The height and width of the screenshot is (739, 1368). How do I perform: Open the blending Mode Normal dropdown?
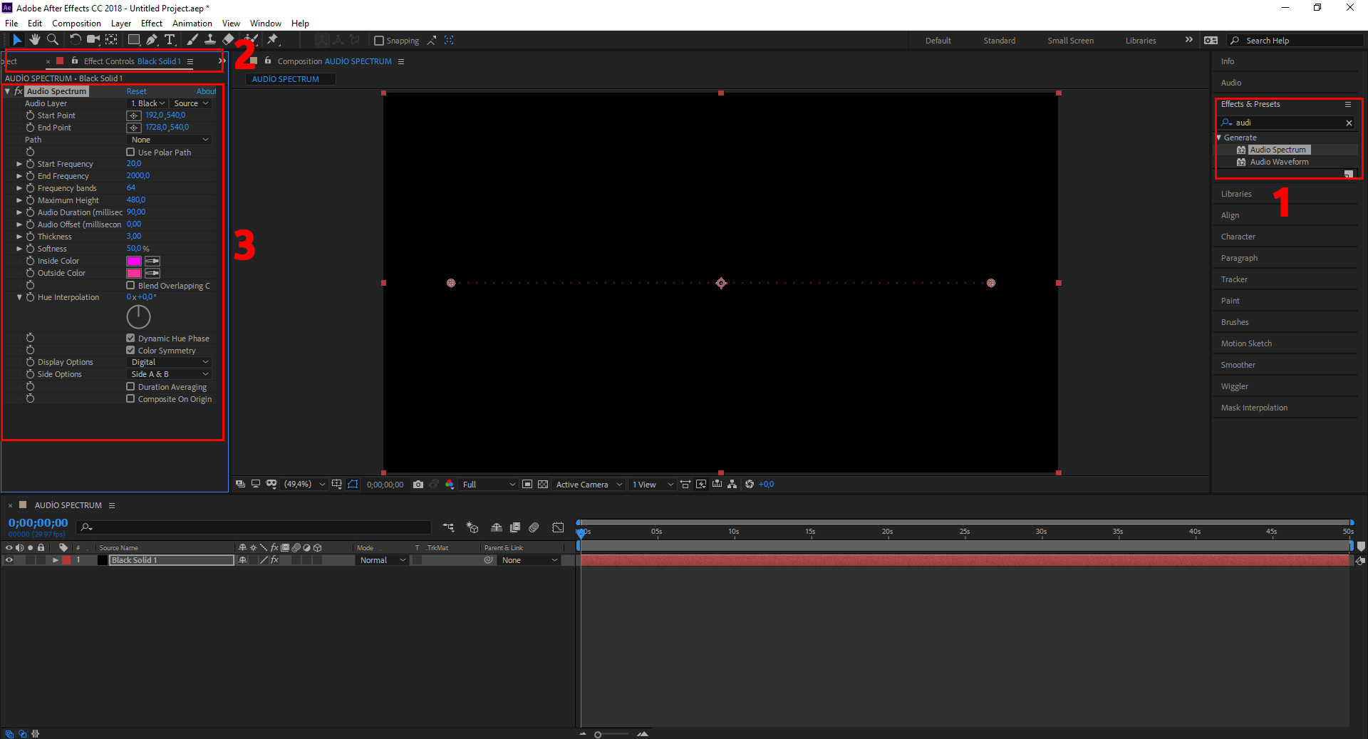point(383,560)
